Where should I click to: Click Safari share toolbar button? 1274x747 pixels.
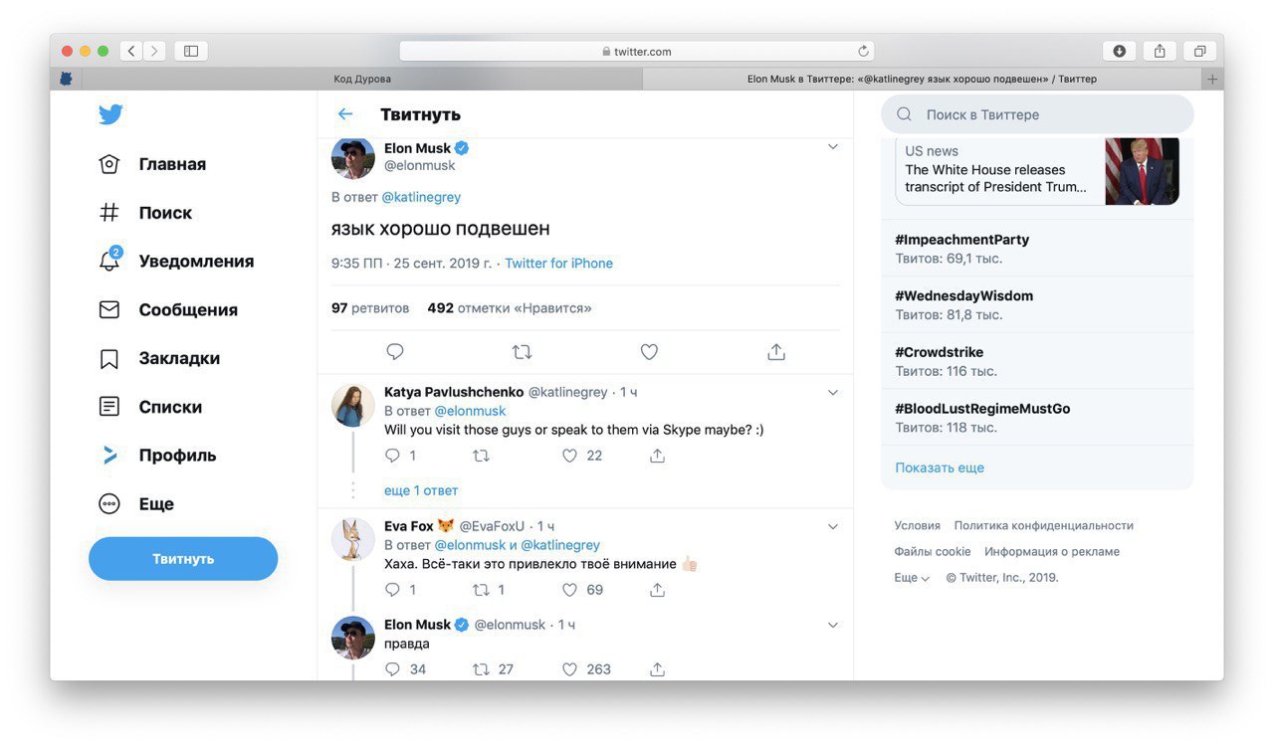pyautogui.click(x=1160, y=51)
